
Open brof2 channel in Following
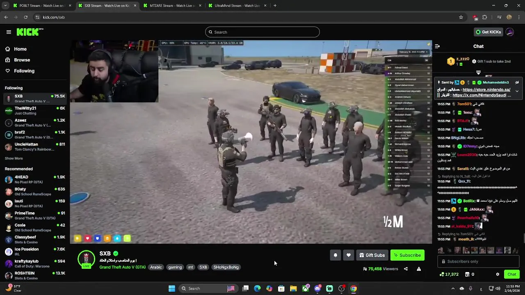point(35,134)
